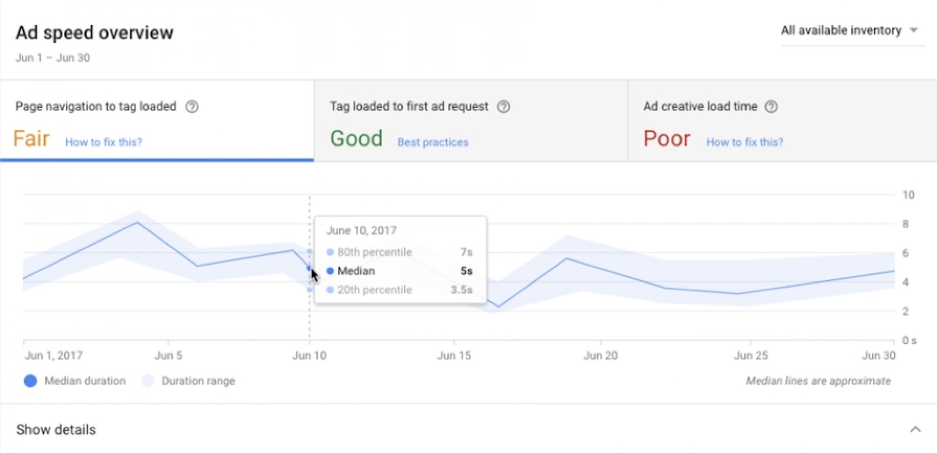This screenshot has height=453, width=937.
Task: Collapse the Show details section chevron
Action: (915, 430)
